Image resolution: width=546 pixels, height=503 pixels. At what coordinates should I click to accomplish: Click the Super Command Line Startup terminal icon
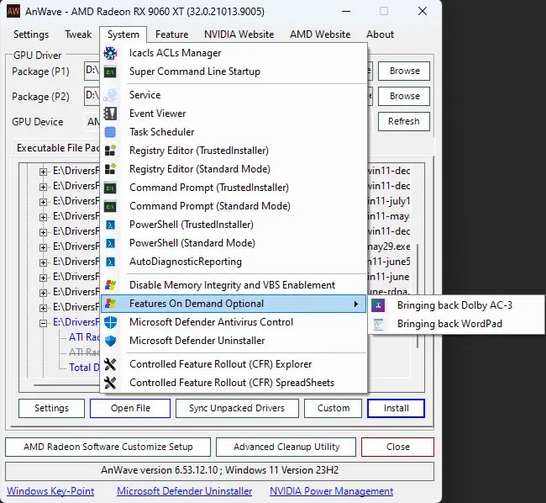(110, 72)
